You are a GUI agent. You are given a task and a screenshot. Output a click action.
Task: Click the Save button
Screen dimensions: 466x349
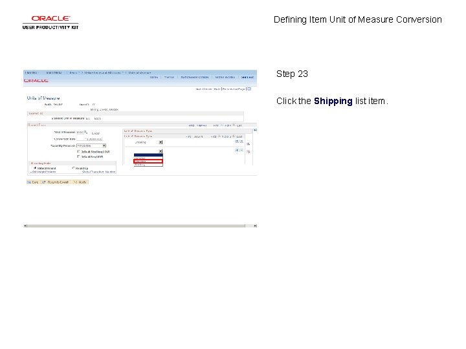point(33,182)
